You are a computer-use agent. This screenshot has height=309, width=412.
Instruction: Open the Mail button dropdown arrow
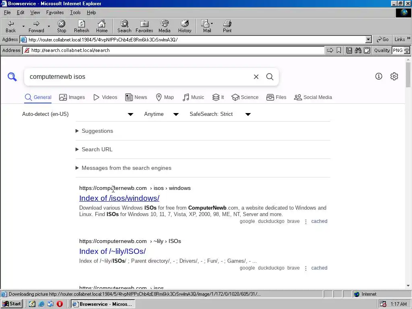212,23
